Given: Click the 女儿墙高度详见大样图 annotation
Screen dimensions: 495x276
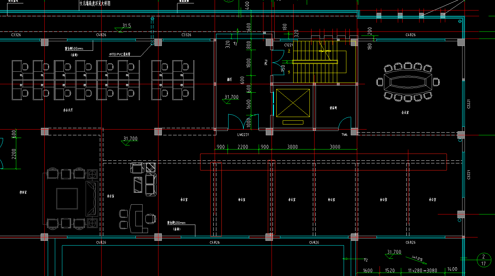Looking at the screenshot, I should pyautogui.click(x=95, y=4).
